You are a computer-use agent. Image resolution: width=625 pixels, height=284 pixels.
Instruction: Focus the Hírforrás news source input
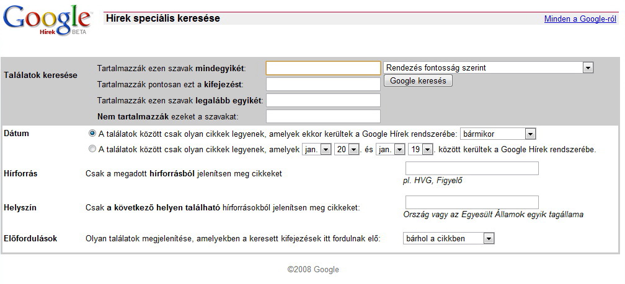472,168
